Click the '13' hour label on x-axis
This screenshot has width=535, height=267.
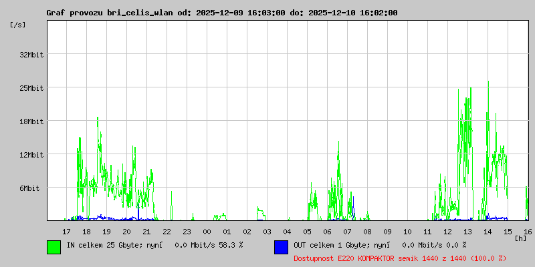click(467, 232)
